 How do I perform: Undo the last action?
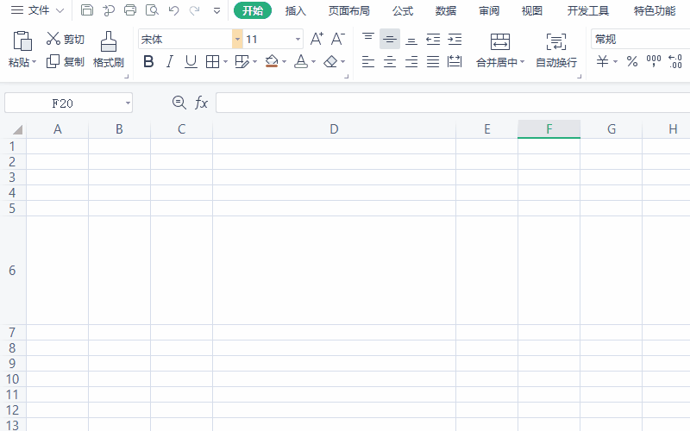point(174,10)
